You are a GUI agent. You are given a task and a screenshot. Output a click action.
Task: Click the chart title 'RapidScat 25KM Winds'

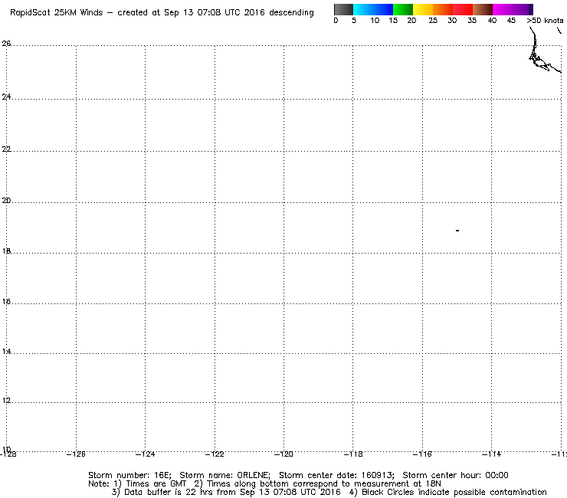pyautogui.click(x=57, y=13)
